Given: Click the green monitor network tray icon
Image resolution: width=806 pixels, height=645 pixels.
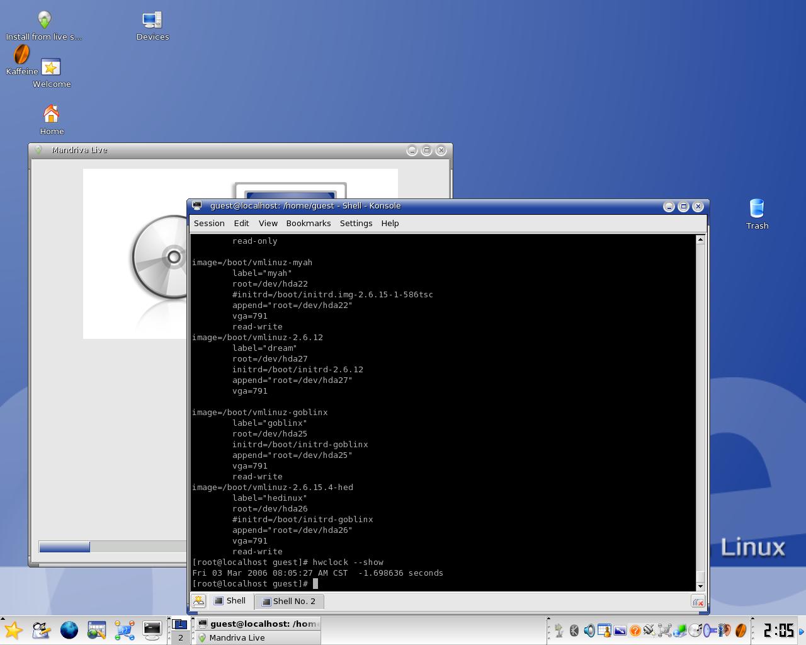Looking at the screenshot, I should coord(680,631).
